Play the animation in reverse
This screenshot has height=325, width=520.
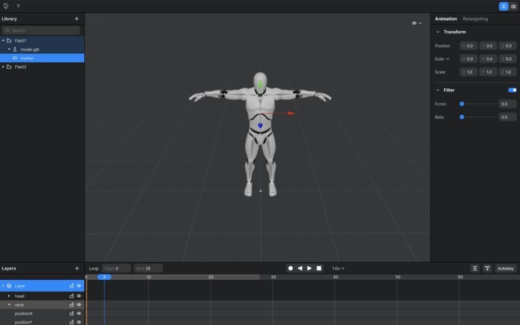tap(300, 268)
